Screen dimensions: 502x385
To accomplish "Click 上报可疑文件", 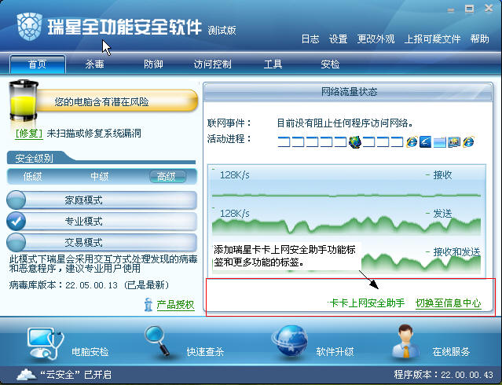I will click(x=432, y=39).
